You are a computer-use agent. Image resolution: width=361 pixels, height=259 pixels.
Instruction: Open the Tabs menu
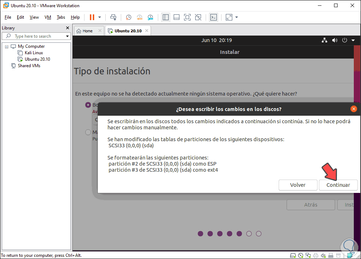tap(61, 17)
